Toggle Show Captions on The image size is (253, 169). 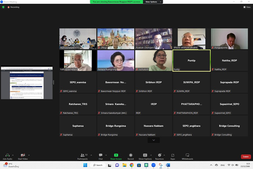(x=145, y=157)
